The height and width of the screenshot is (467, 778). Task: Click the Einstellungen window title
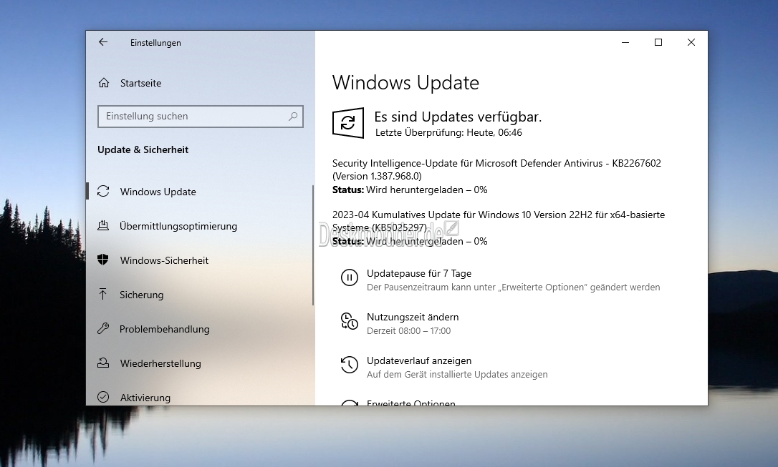coord(155,43)
